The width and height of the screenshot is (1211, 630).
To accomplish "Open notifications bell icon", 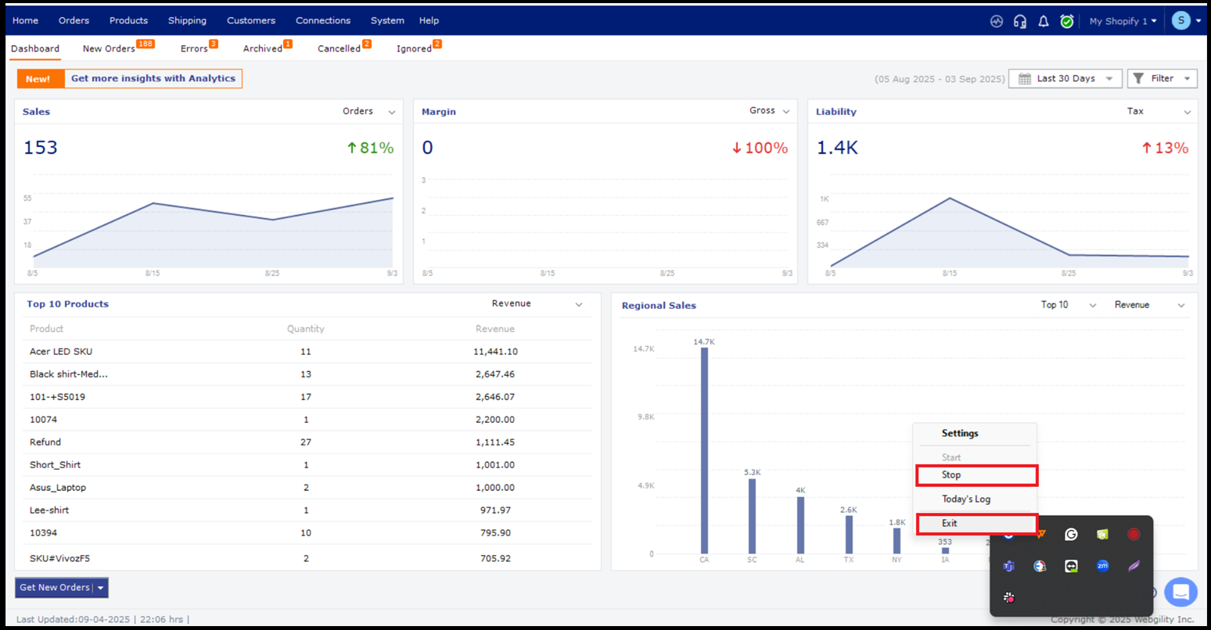I will click(1043, 21).
